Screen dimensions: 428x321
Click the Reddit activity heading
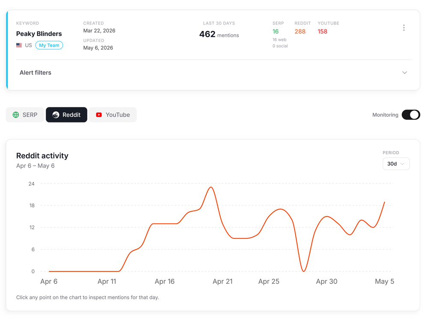42,156
